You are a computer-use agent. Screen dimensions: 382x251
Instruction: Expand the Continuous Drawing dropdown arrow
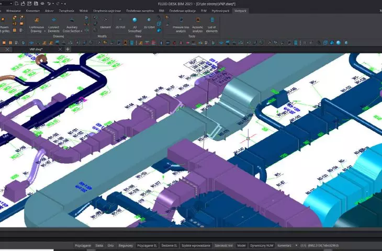45,31
